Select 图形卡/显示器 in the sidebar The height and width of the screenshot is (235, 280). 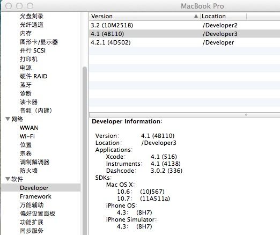click(39, 42)
